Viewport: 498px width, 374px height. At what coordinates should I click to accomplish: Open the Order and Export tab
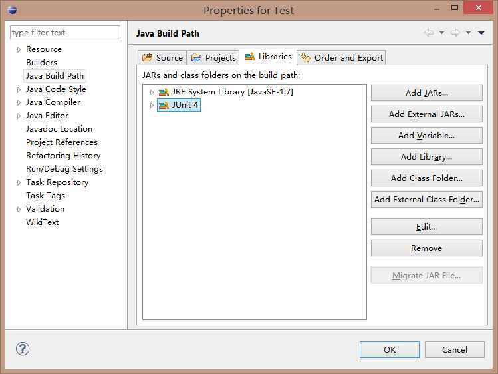click(342, 57)
